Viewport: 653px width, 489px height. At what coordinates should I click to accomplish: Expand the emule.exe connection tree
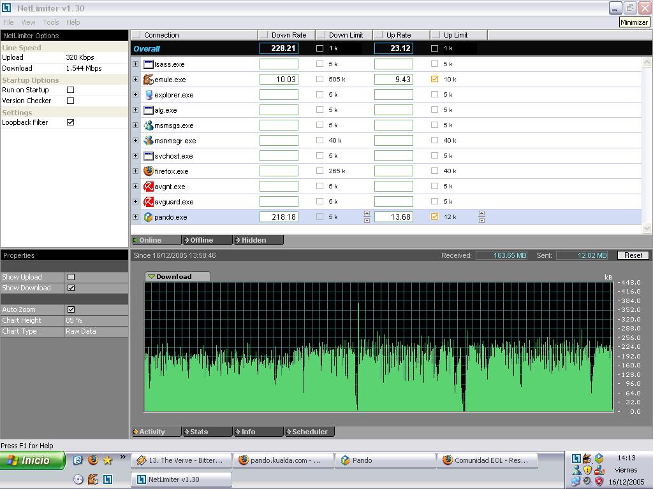coord(136,80)
